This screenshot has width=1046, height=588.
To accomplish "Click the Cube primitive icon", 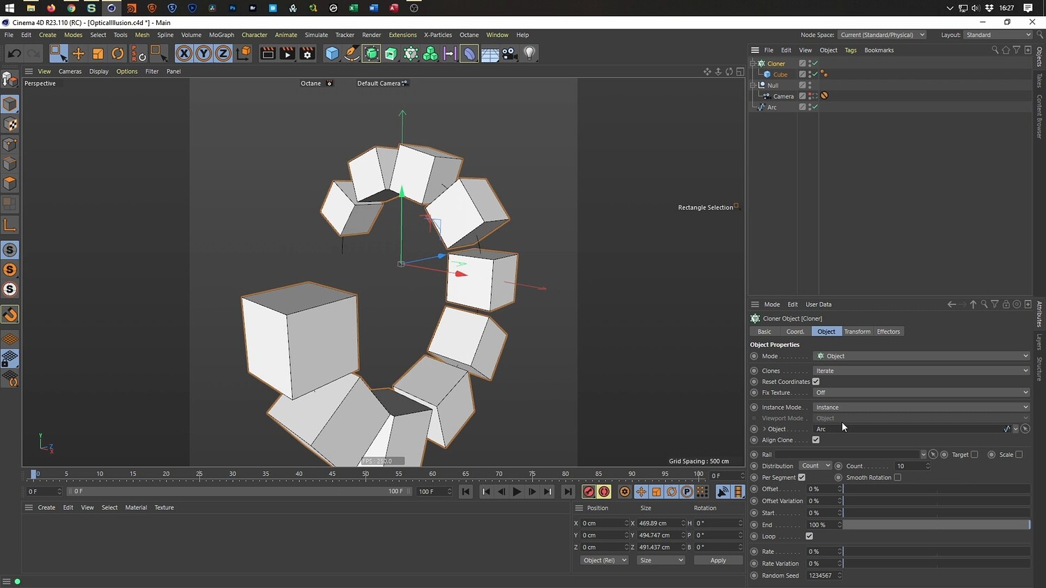I will pyautogui.click(x=332, y=54).
